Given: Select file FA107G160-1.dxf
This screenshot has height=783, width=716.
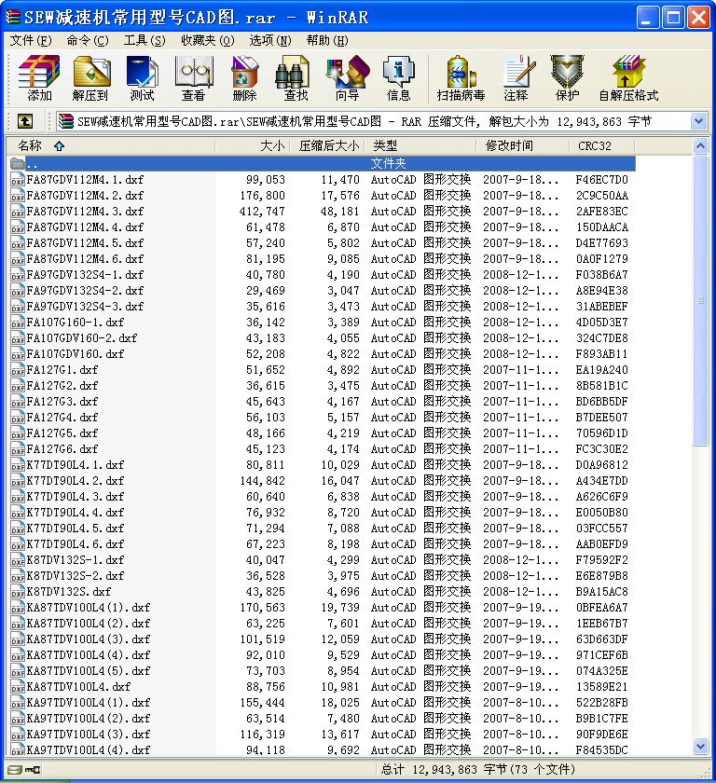Looking at the screenshot, I should click(x=75, y=323).
